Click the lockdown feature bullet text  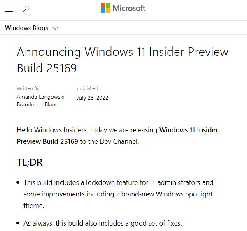118,182
